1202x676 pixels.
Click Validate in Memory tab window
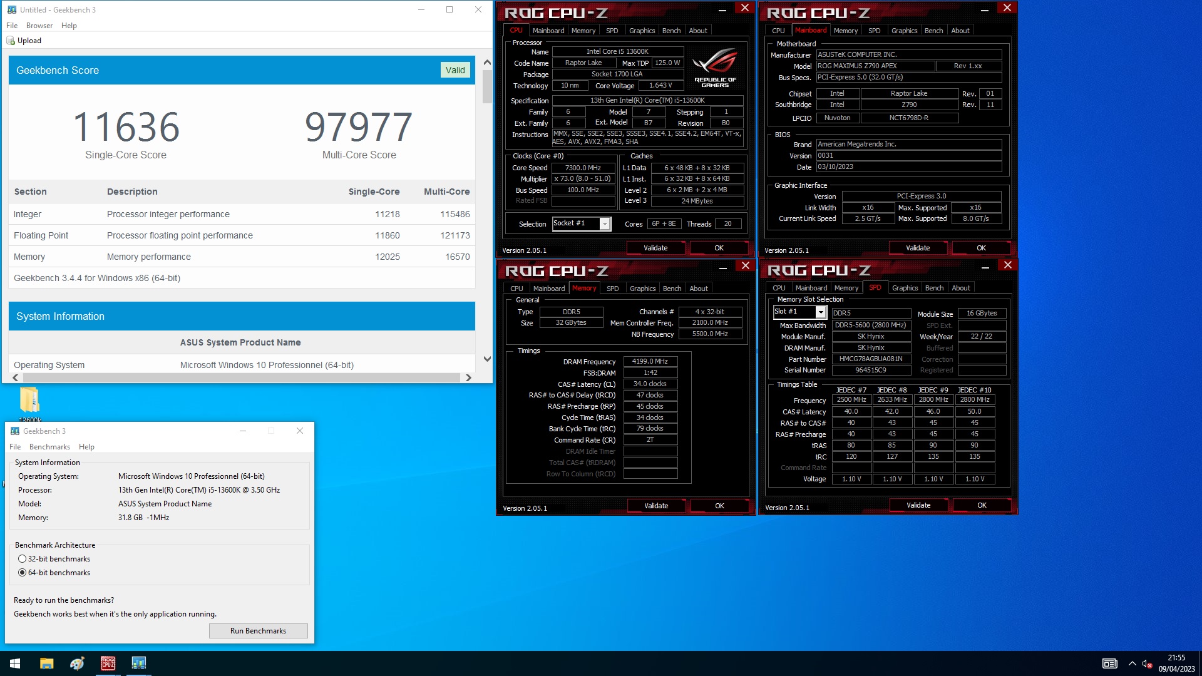pyautogui.click(x=656, y=506)
